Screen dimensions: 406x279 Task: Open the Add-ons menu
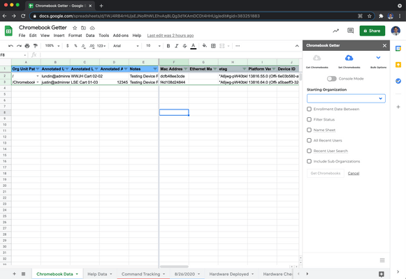[x=121, y=36]
